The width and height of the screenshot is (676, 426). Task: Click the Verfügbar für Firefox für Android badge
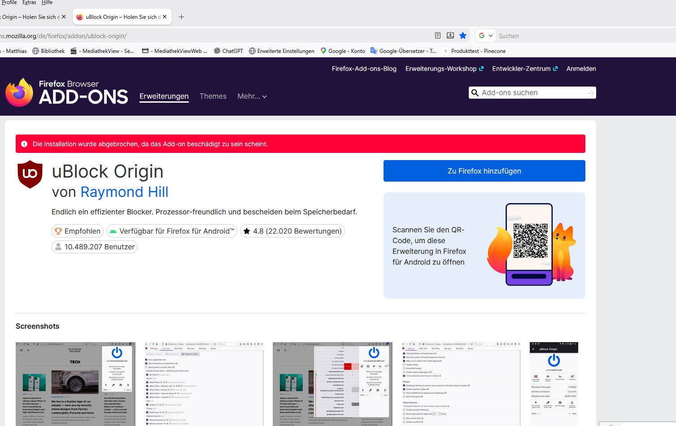(x=172, y=231)
